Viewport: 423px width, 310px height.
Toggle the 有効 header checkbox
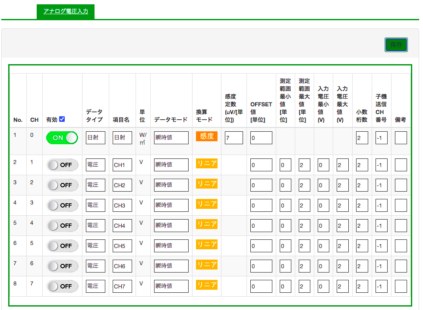point(62,119)
